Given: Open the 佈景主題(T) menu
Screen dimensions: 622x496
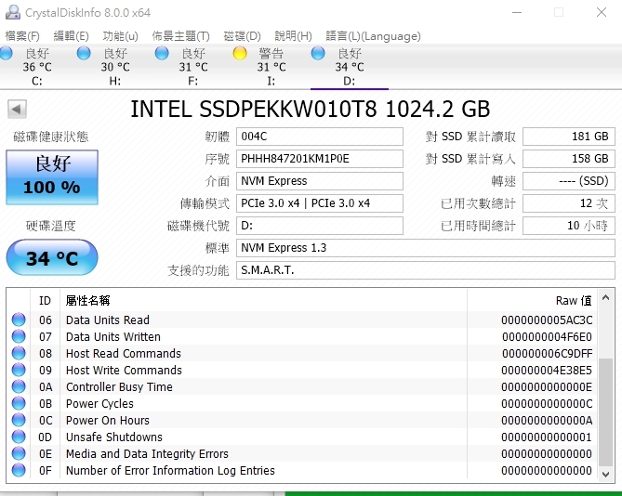Looking at the screenshot, I should (180, 36).
